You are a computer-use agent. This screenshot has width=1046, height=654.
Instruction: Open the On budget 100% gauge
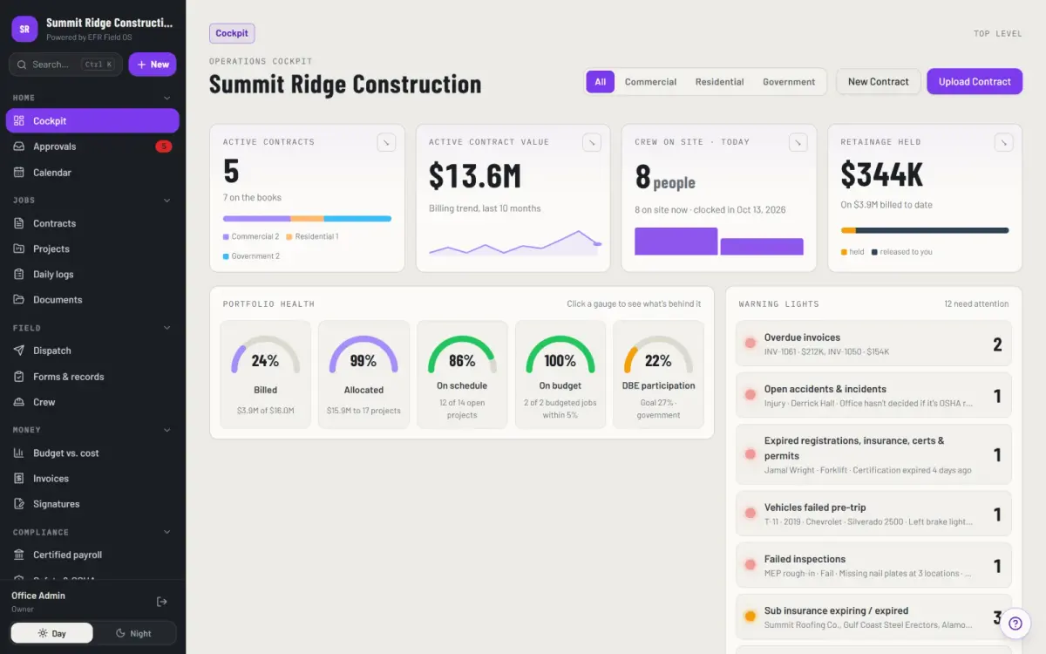tap(560, 374)
